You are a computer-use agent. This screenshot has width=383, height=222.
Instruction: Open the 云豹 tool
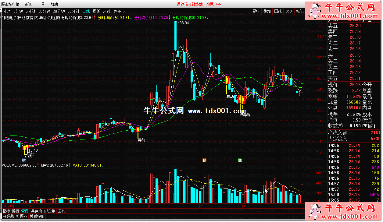(x=61, y=211)
